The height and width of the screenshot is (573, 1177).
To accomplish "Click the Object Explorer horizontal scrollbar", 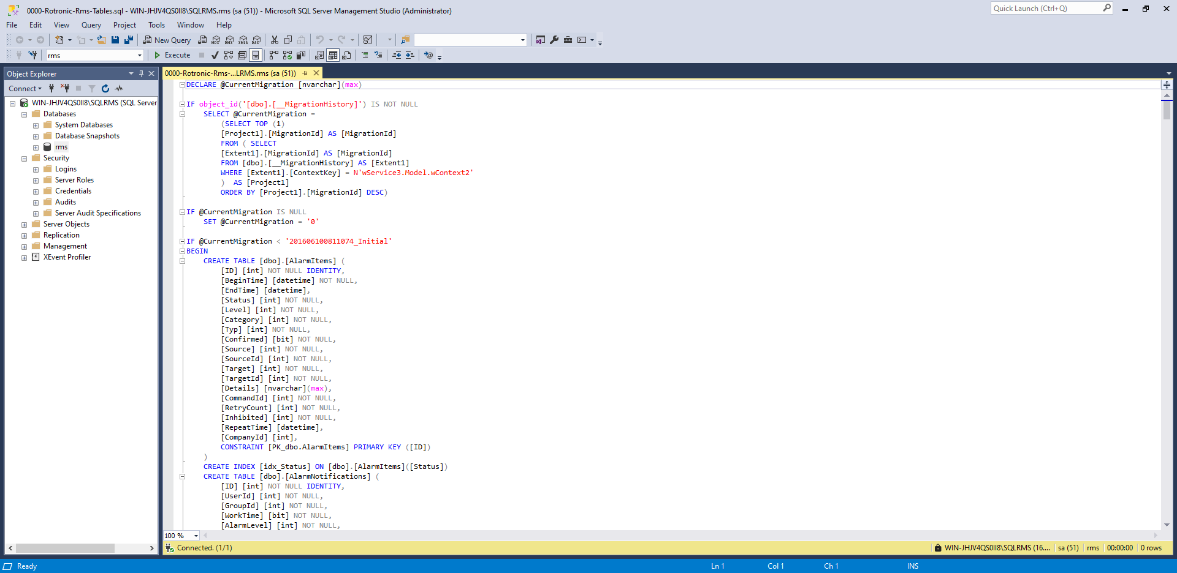I will tap(65, 548).
